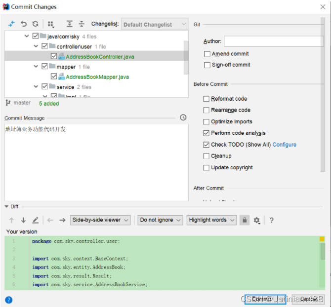
Task: Enable Amend commit checkbox
Action: click(207, 54)
